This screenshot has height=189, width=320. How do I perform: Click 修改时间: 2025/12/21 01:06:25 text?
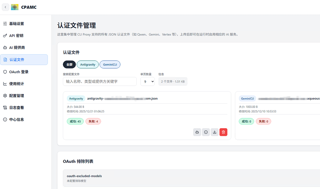pos(85,111)
